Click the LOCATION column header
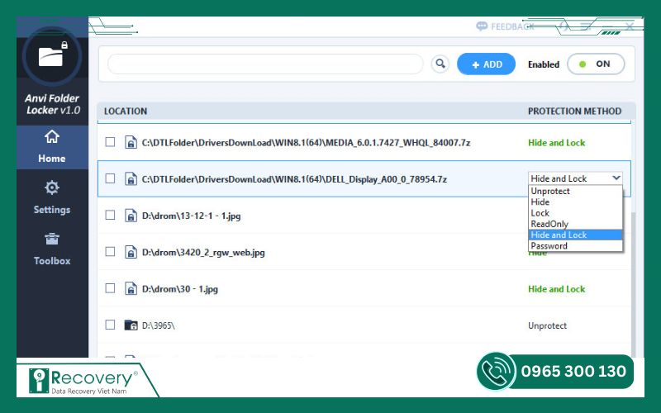The height and width of the screenshot is (413, 661). pos(126,112)
